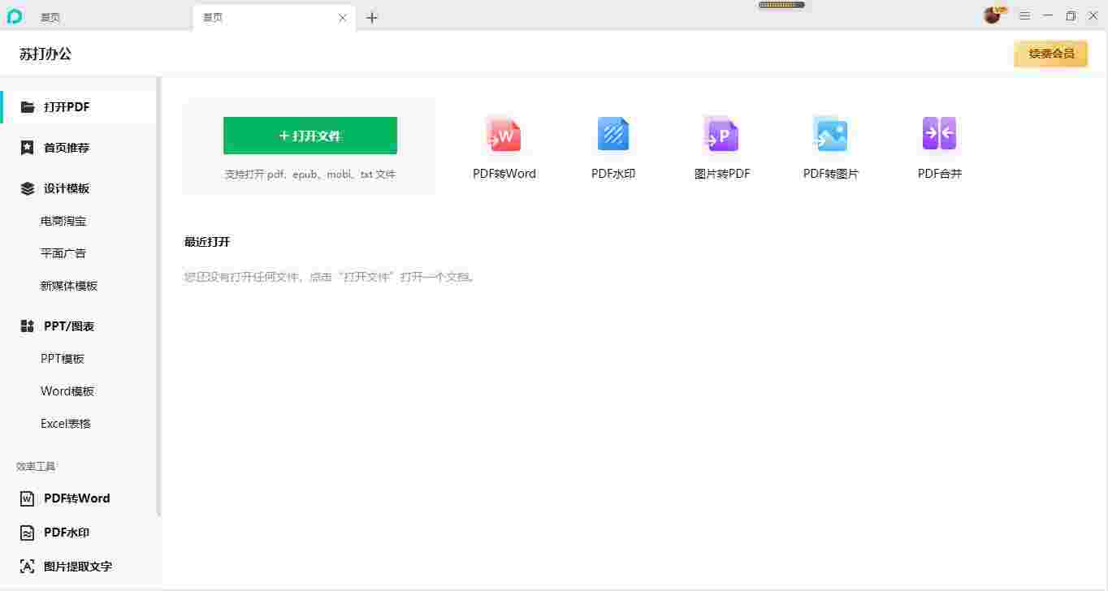Click the green 打开文件 button
The image size is (1108, 591).
(x=309, y=135)
